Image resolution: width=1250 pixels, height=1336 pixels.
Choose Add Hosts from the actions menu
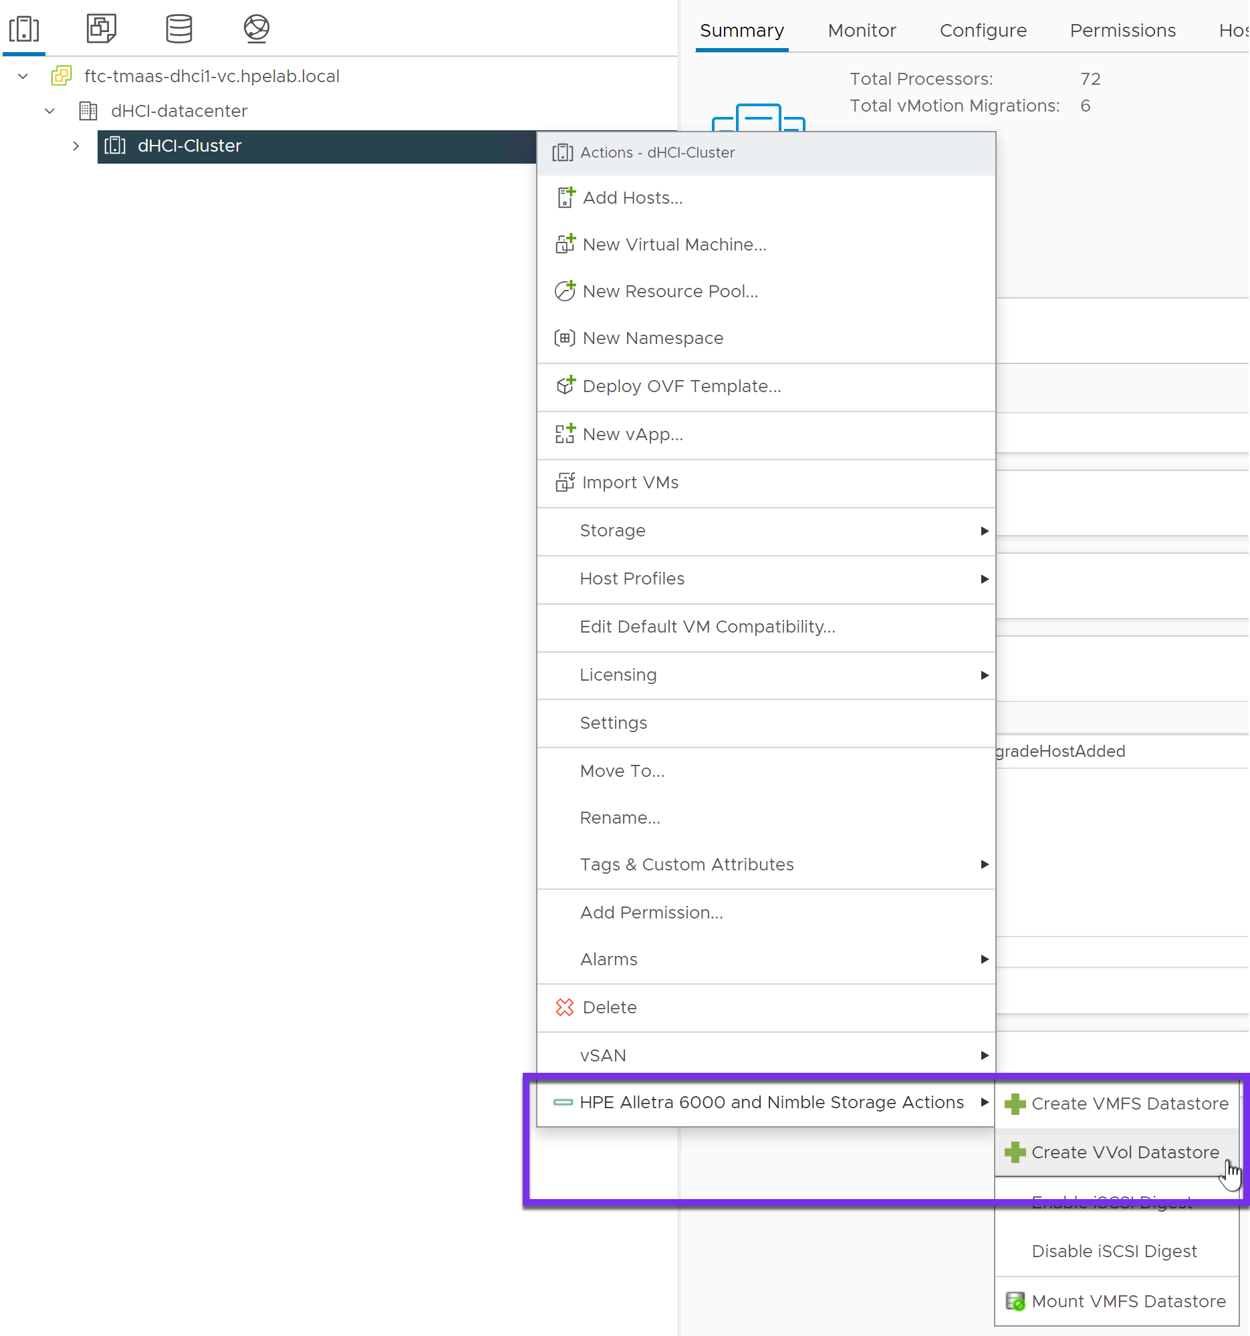(632, 198)
